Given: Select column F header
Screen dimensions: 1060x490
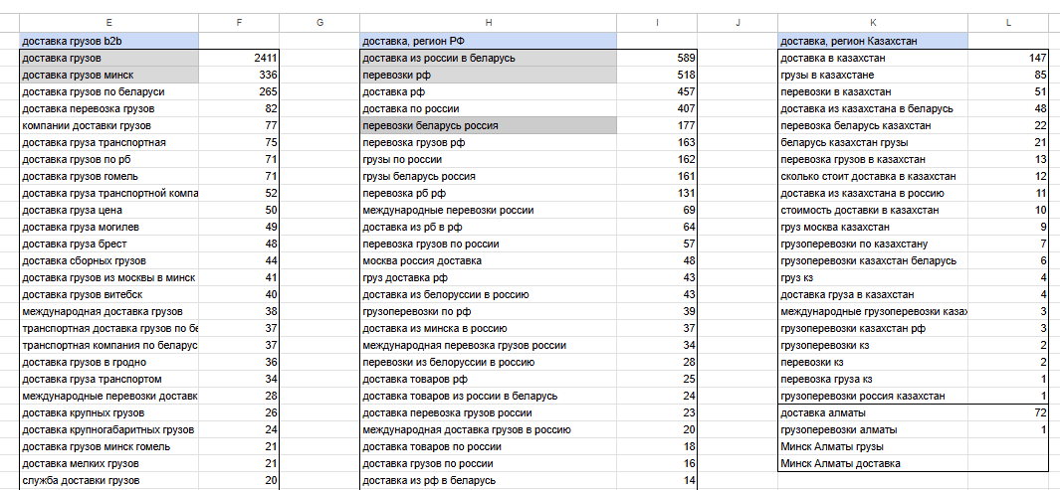Looking at the screenshot, I should coord(239,23).
